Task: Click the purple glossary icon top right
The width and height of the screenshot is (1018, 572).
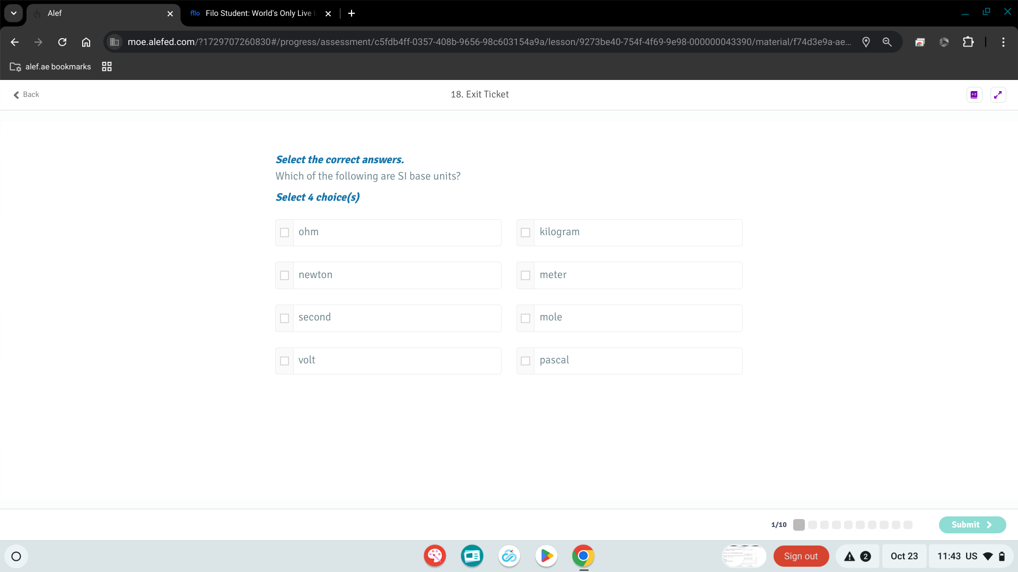Action: click(x=974, y=95)
